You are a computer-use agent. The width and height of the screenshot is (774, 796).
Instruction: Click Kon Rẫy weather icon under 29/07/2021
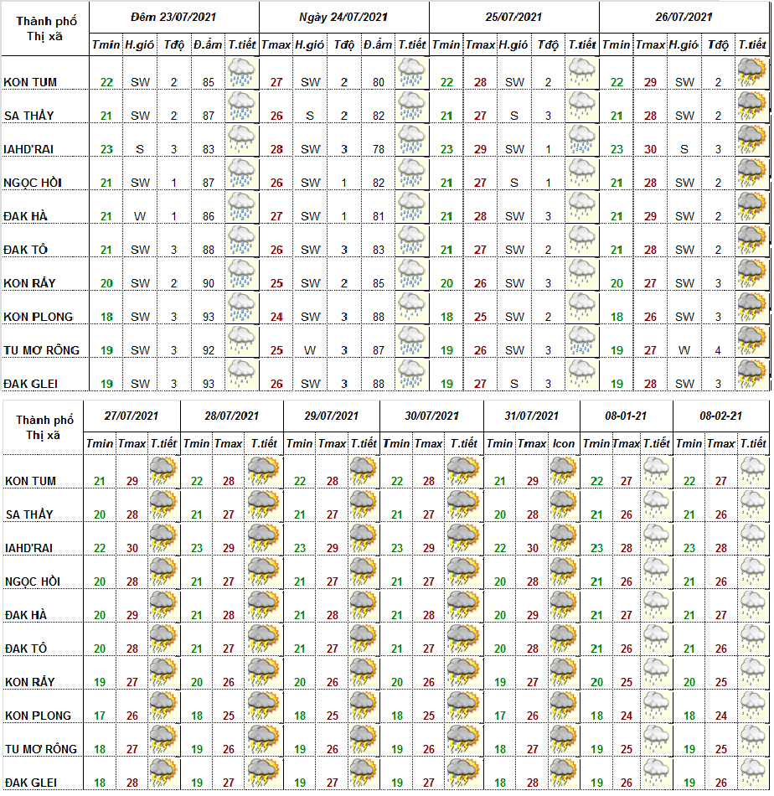tap(364, 674)
